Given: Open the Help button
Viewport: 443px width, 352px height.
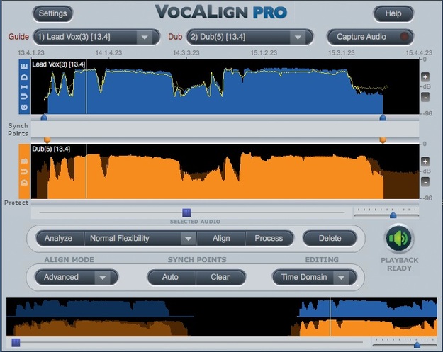Looking at the screenshot, I should click(x=393, y=13).
